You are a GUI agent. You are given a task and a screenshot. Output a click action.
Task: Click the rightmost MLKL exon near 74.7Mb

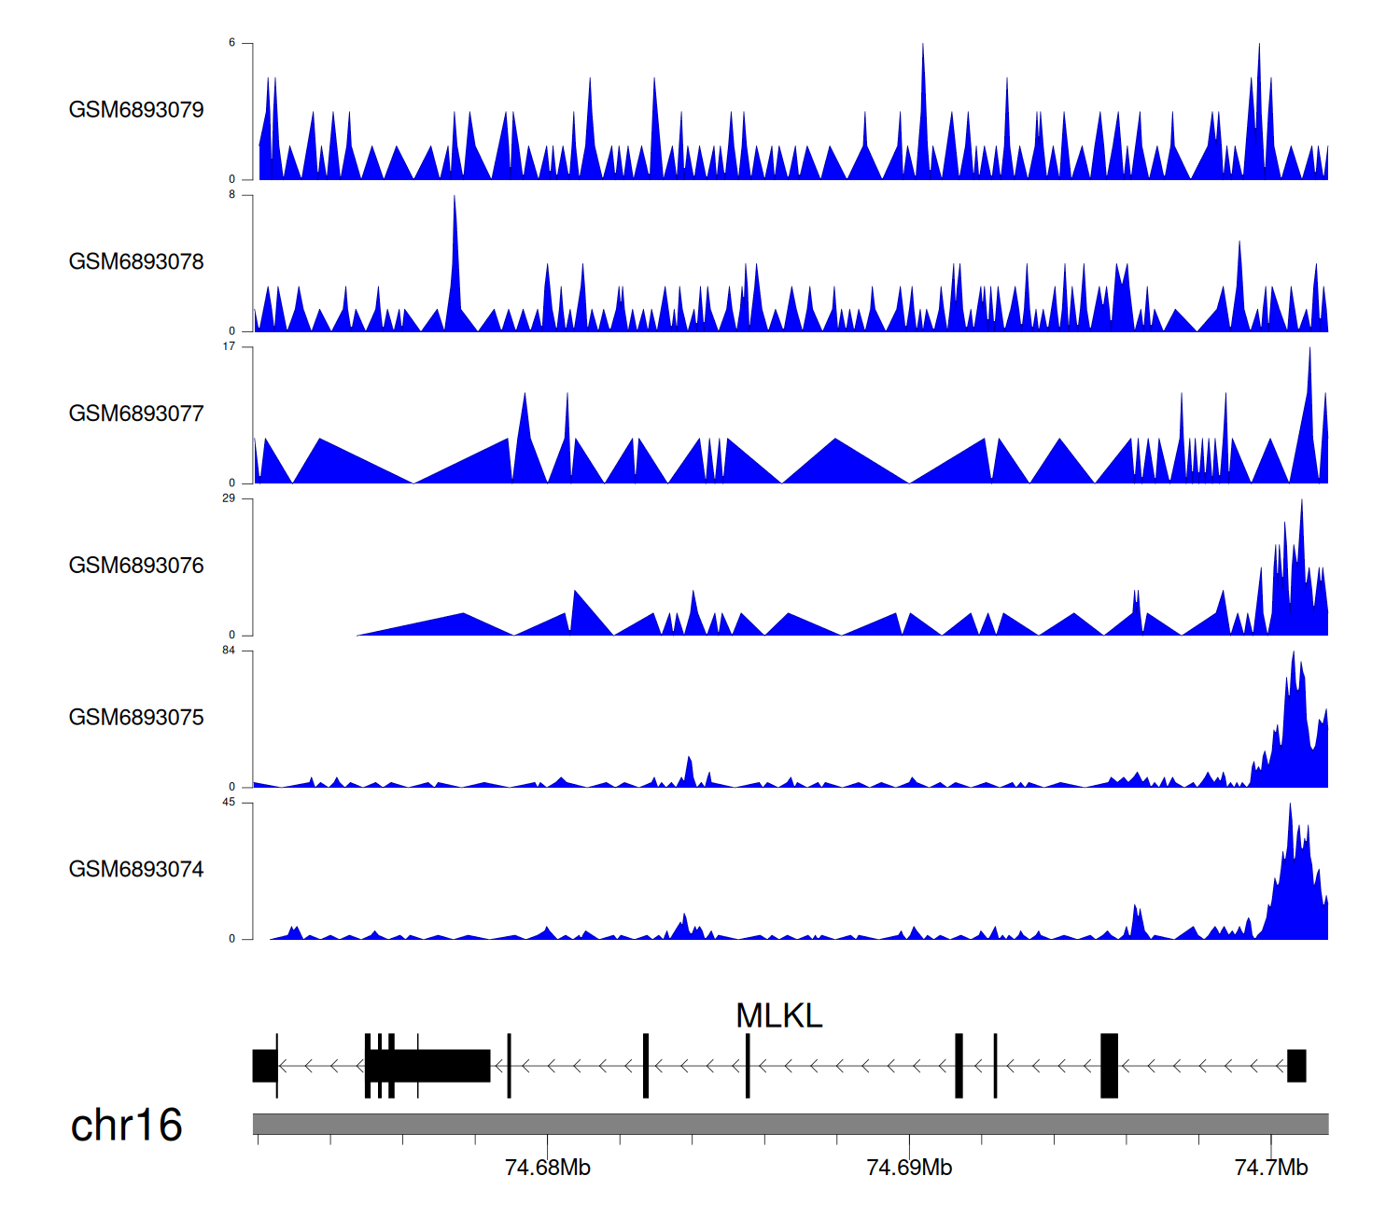(1296, 1066)
